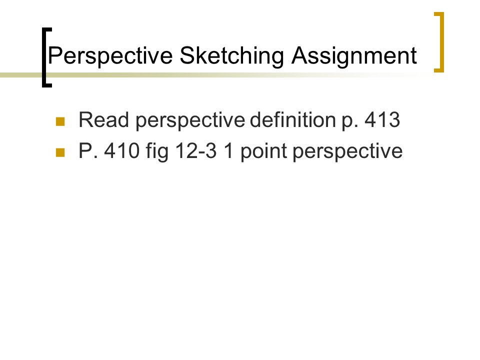Select the gold bullet before 'P. 410'
The image size is (480, 360).
pos(60,152)
